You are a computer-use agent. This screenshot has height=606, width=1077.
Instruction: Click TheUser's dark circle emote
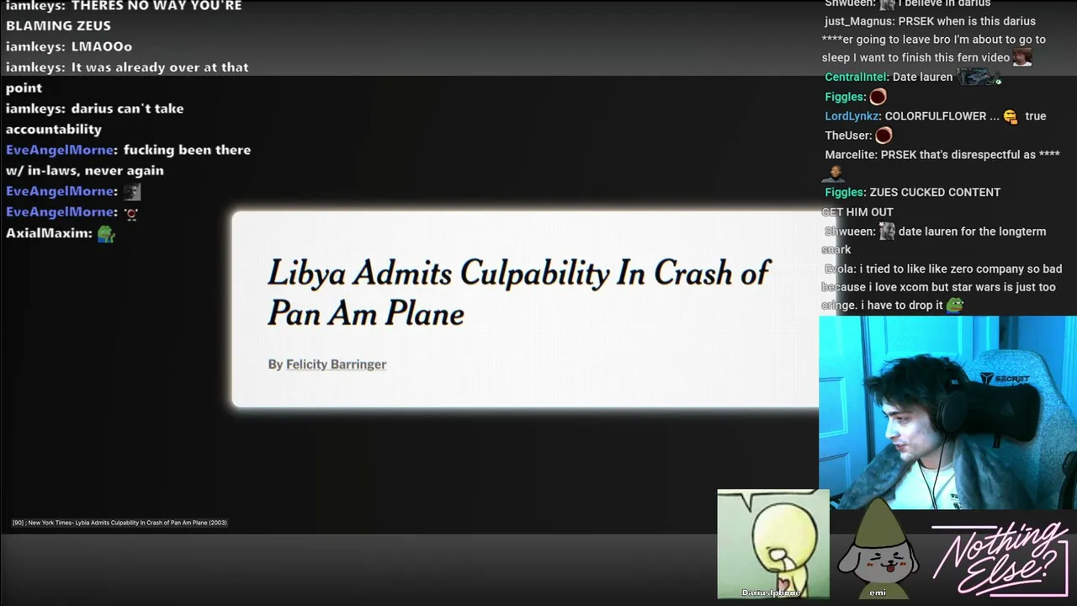pos(883,136)
